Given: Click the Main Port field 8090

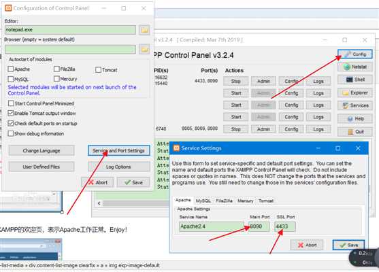Looking at the screenshot, I should (x=259, y=226).
